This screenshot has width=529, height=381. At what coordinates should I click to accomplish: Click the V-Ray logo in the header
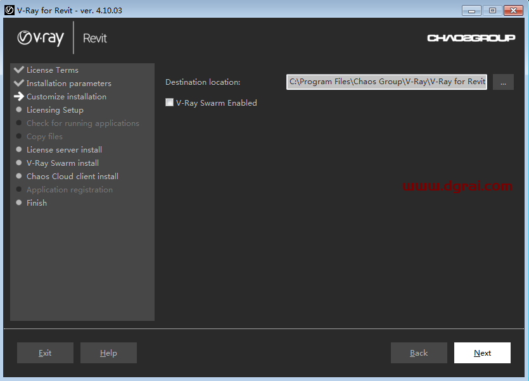point(39,38)
